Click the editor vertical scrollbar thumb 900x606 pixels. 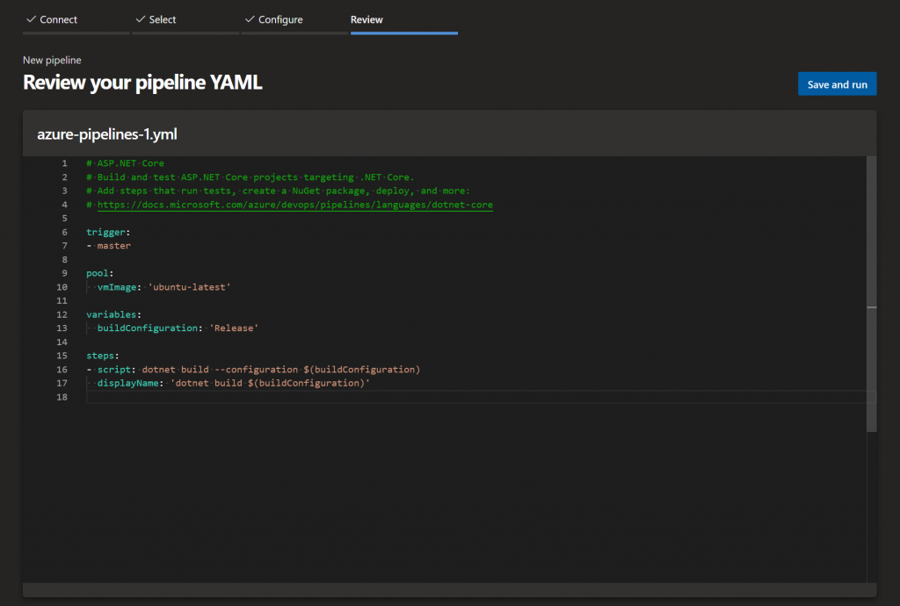click(x=871, y=293)
